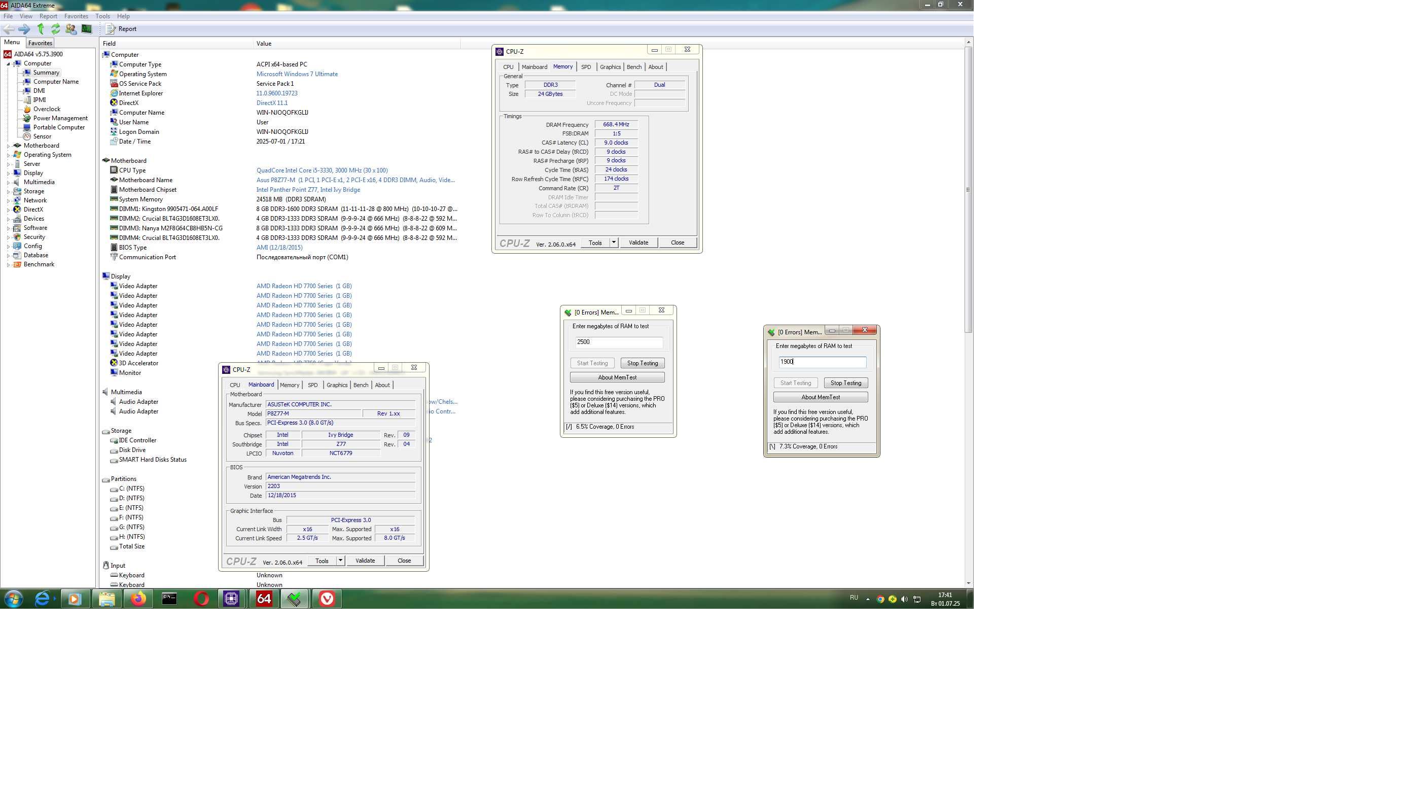Click the green monitor diagnostics toolbar icon
This screenshot has height=799, width=1420.
point(87,29)
